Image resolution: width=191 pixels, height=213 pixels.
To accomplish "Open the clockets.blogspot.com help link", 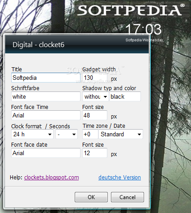I will pyautogui.click(x=51, y=178).
